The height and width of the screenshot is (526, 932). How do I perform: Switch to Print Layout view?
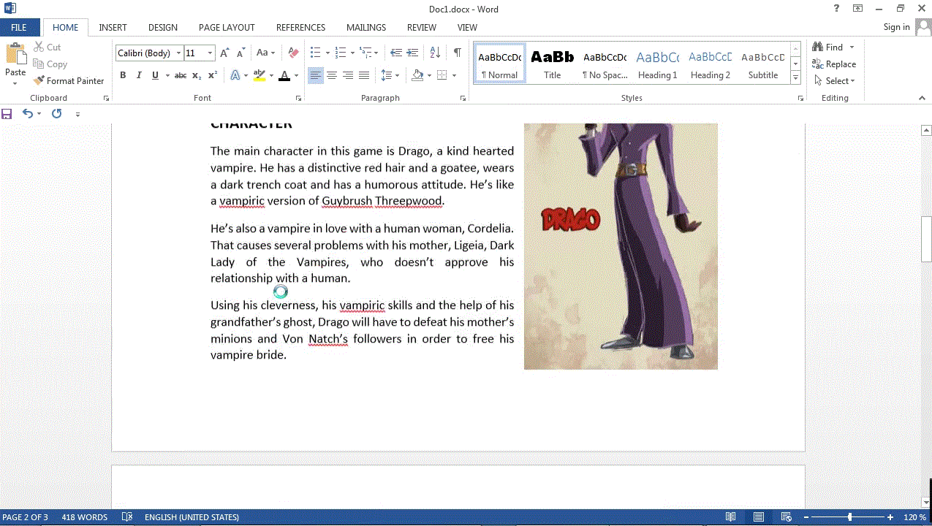(x=759, y=517)
